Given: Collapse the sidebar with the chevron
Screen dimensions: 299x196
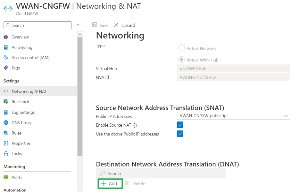Looking at the screenshot, I should tap(78, 25).
